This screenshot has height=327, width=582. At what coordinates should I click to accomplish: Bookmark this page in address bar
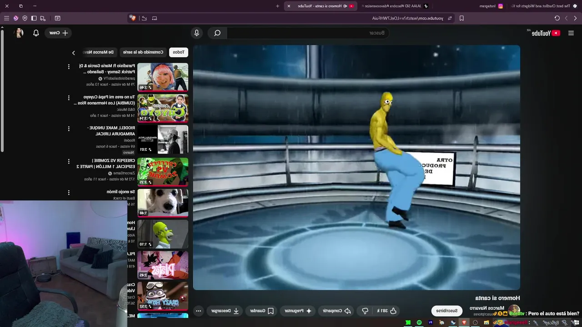click(x=462, y=18)
